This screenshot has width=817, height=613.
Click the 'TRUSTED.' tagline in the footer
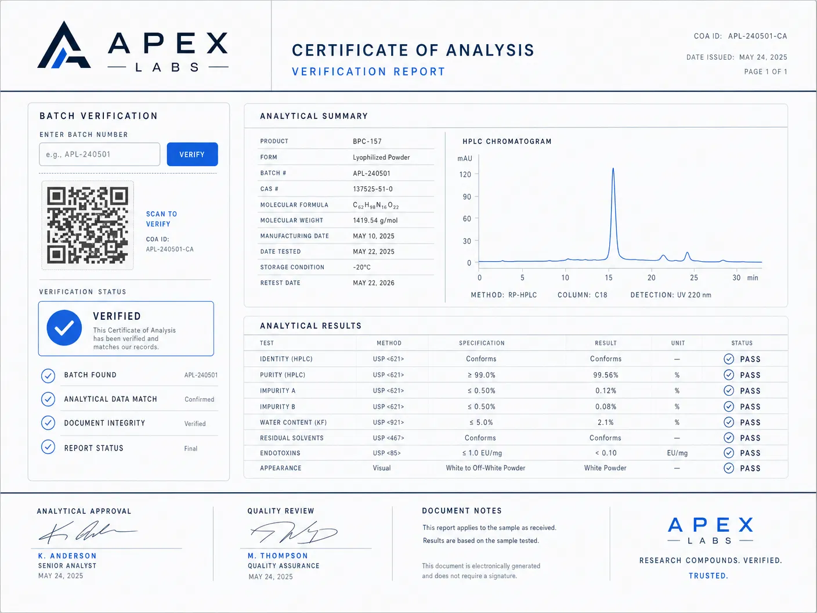708,576
